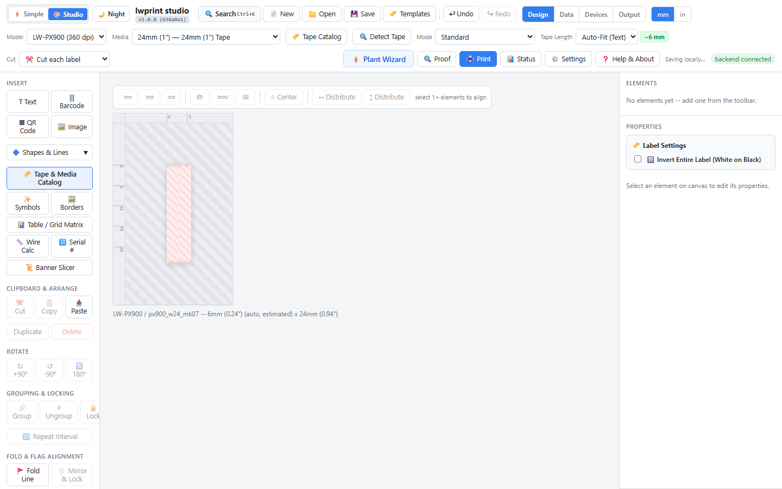The height and width of the screenshot is (489, 782).
Task: Insert a Serial # element
Action: point(72,246)
